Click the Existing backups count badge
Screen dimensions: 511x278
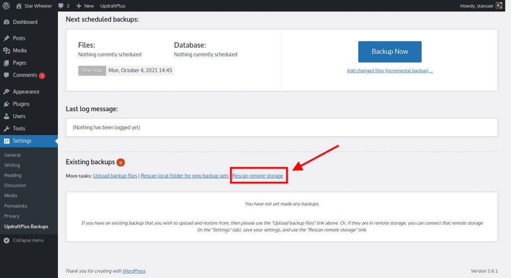[121, 162]
